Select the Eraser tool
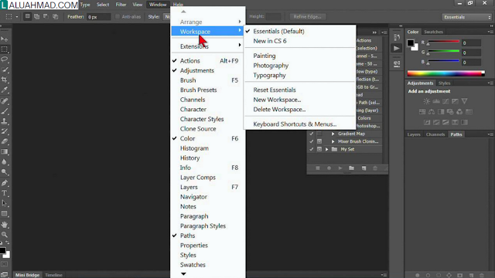 click(x=5, y=141)
